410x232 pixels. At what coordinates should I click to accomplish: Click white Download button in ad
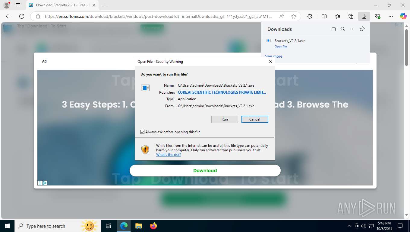205,171
